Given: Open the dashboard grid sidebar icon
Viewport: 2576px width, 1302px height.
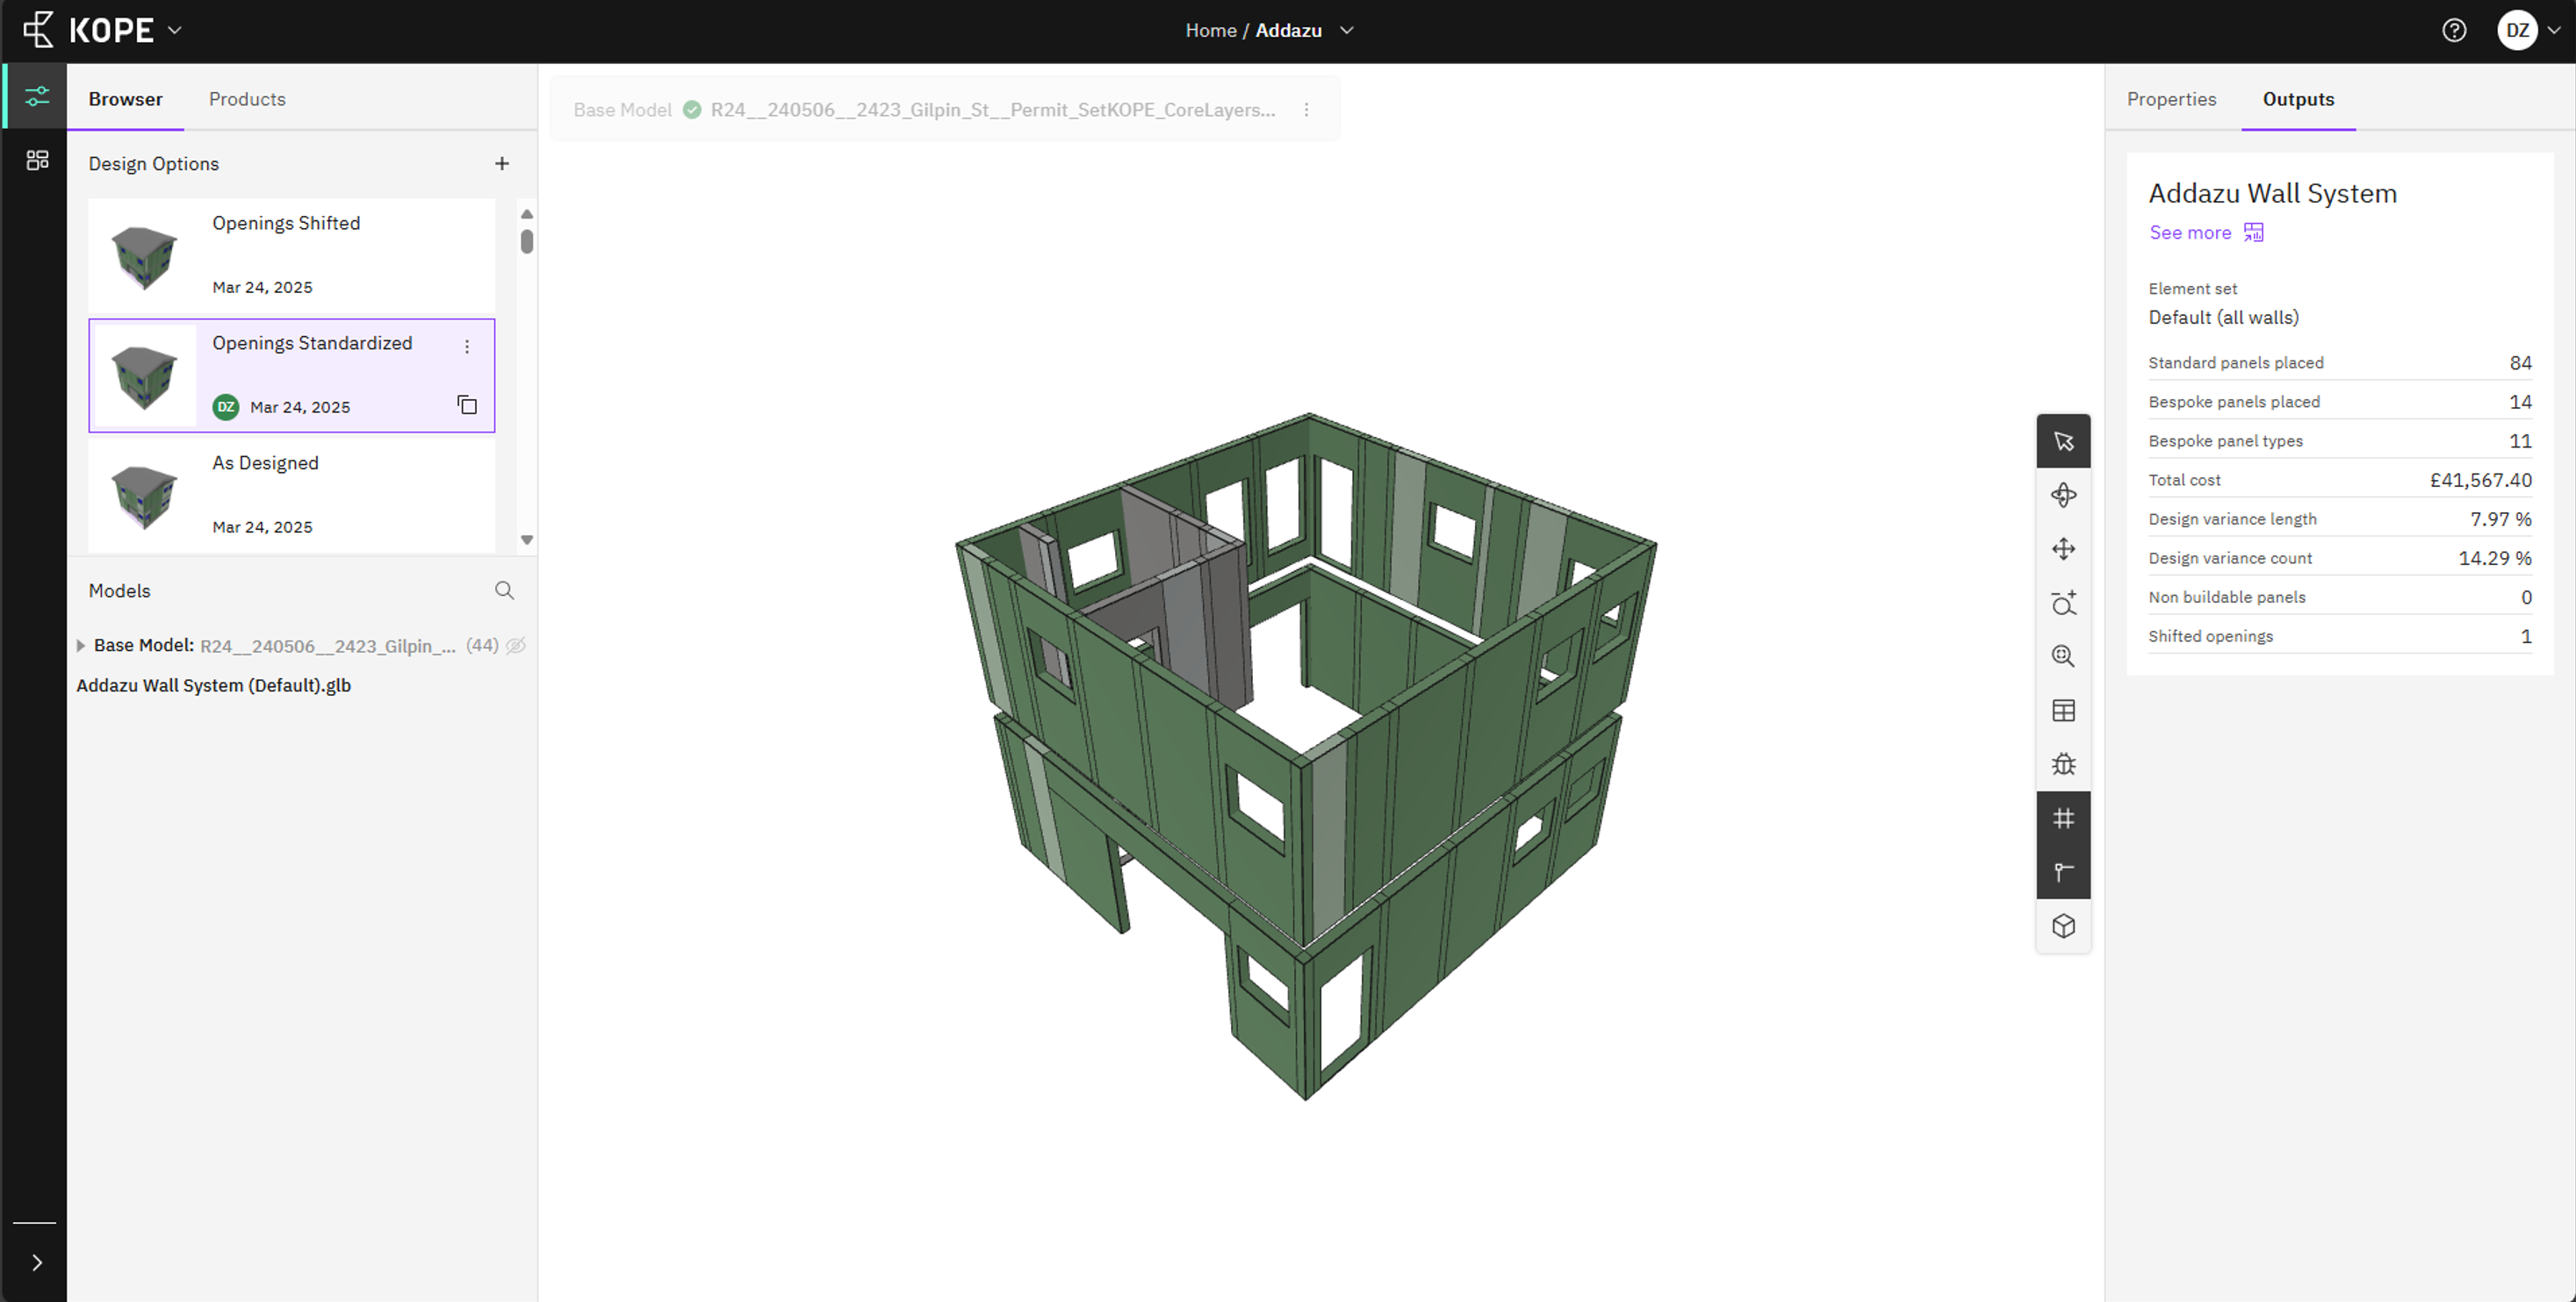Looking at the screenshot, I should (x=37, y=160).
